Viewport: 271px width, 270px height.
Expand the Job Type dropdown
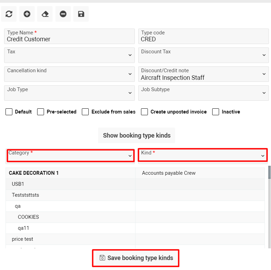(69, 93)
